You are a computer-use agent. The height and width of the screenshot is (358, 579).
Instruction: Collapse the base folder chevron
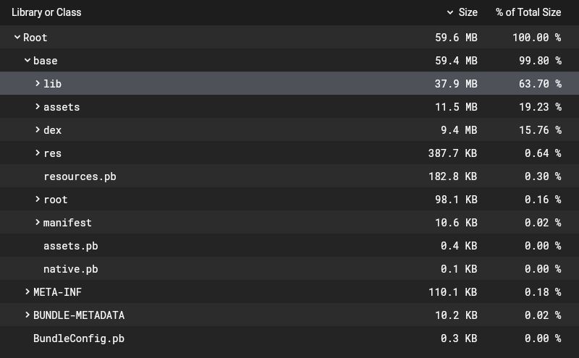(x=28, y=61)
